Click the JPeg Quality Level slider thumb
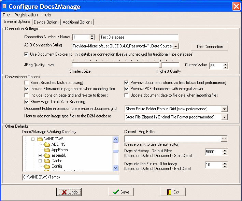The image size is (242, 201). [161, 64]
